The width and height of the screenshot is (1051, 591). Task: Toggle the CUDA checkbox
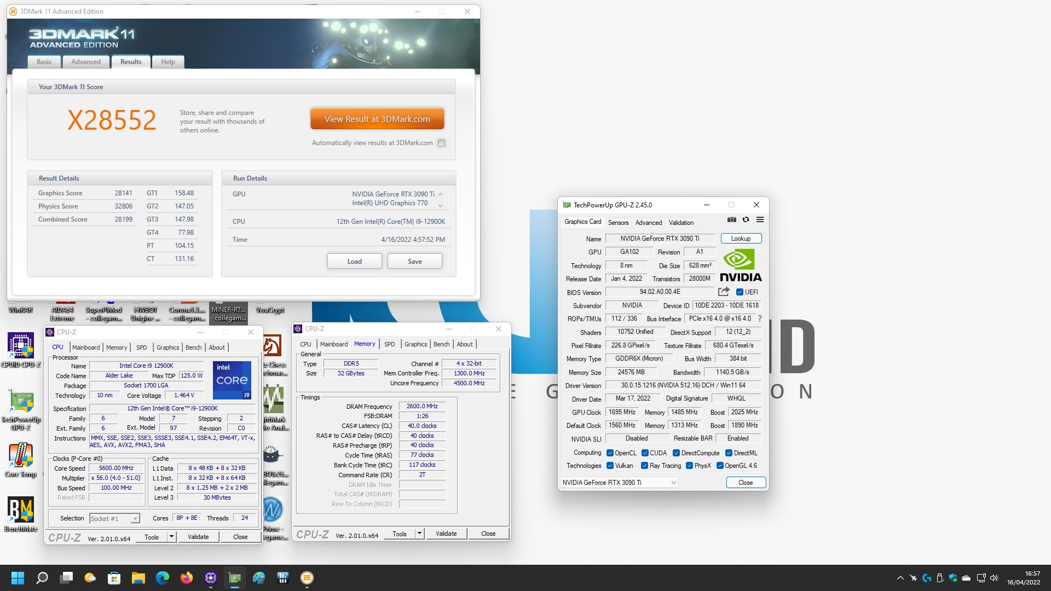point(645,453)
